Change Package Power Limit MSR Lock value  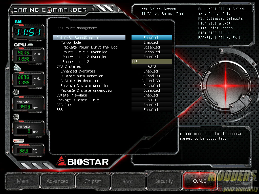(152, 47)
